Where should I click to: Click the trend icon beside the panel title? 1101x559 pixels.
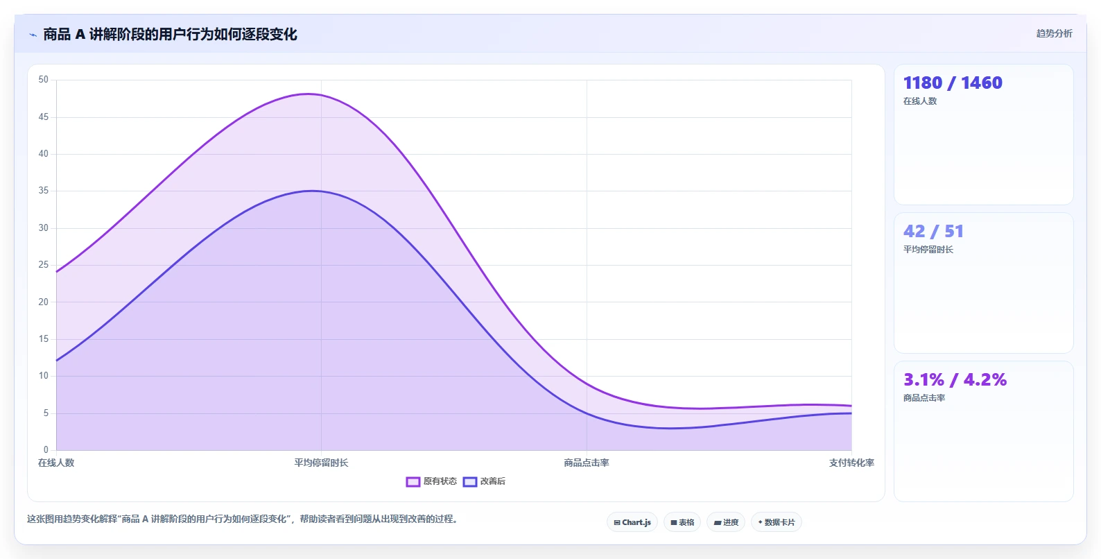[x=33, y=35]
